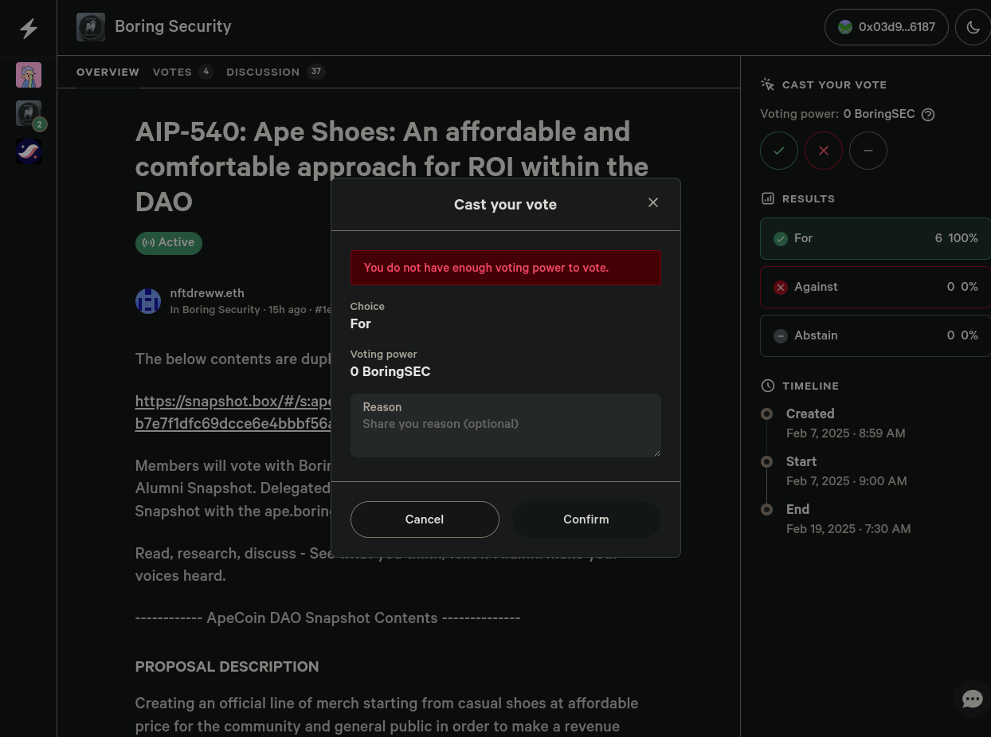Open the pink avatar space in sidebar
This screenshot has width=991, height=737.
point(29,75)
